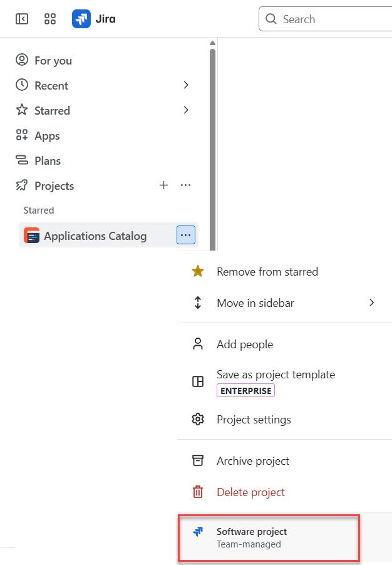Collapse the sidebar using the panel icon
Viewport: 392px width, 565px height.
21,19
